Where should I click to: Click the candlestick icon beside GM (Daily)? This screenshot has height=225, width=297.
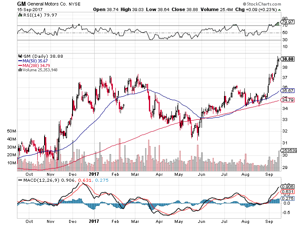click(x=20, y=56)
